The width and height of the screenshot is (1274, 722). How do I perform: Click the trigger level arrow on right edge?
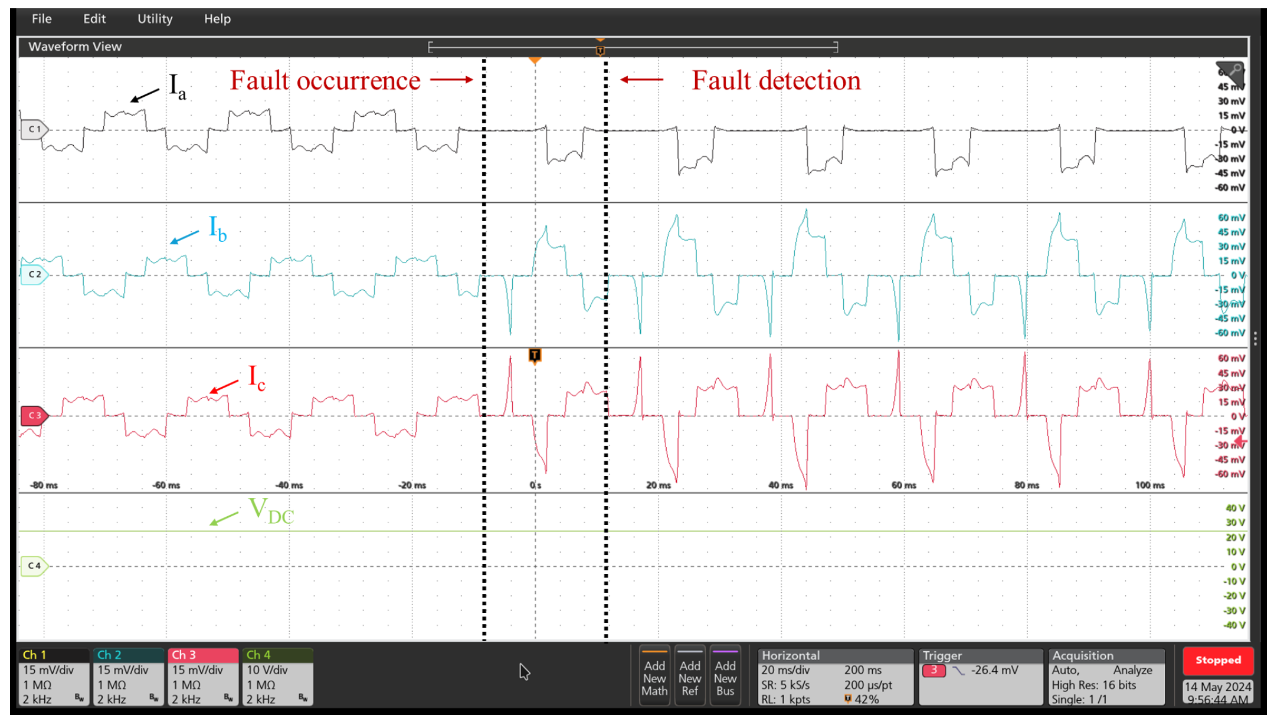tap(1240, 441)
